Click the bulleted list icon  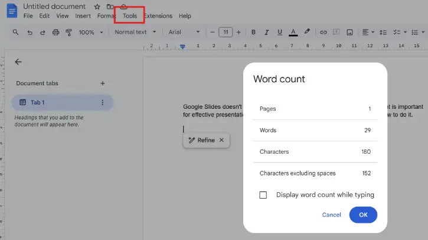pos(414,33)
